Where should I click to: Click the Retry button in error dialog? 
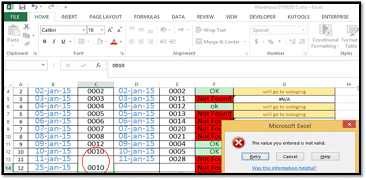[x=255, y=156]
